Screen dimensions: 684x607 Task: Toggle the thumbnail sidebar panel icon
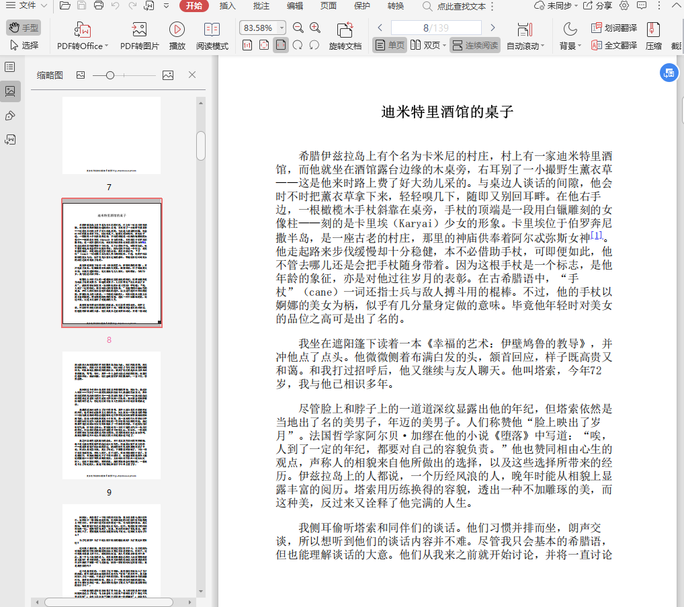pyautogui.click(x=10, y=91)
